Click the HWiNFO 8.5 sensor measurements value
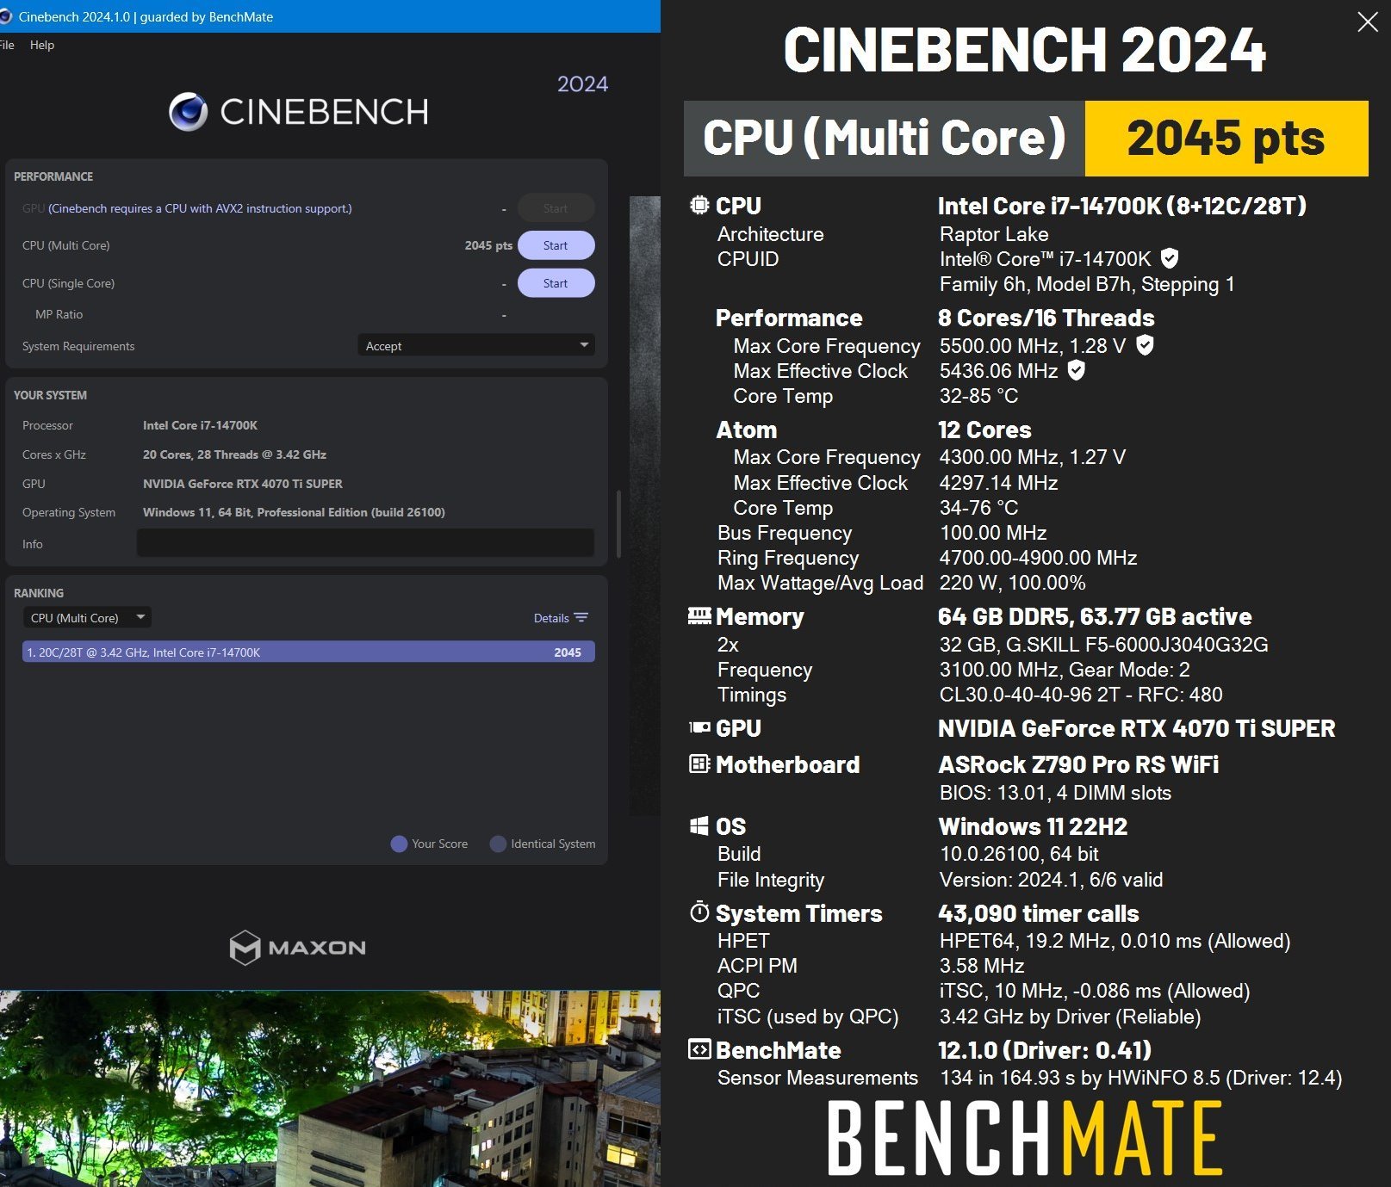The image size is (1391, 1187). click(x=1140, y=1078)
